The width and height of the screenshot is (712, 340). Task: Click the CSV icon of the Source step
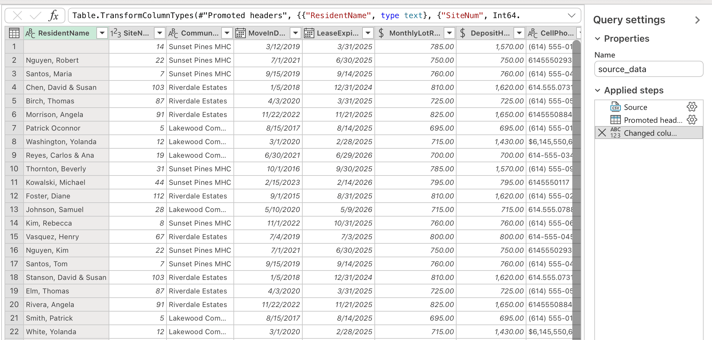click(615, 106)
